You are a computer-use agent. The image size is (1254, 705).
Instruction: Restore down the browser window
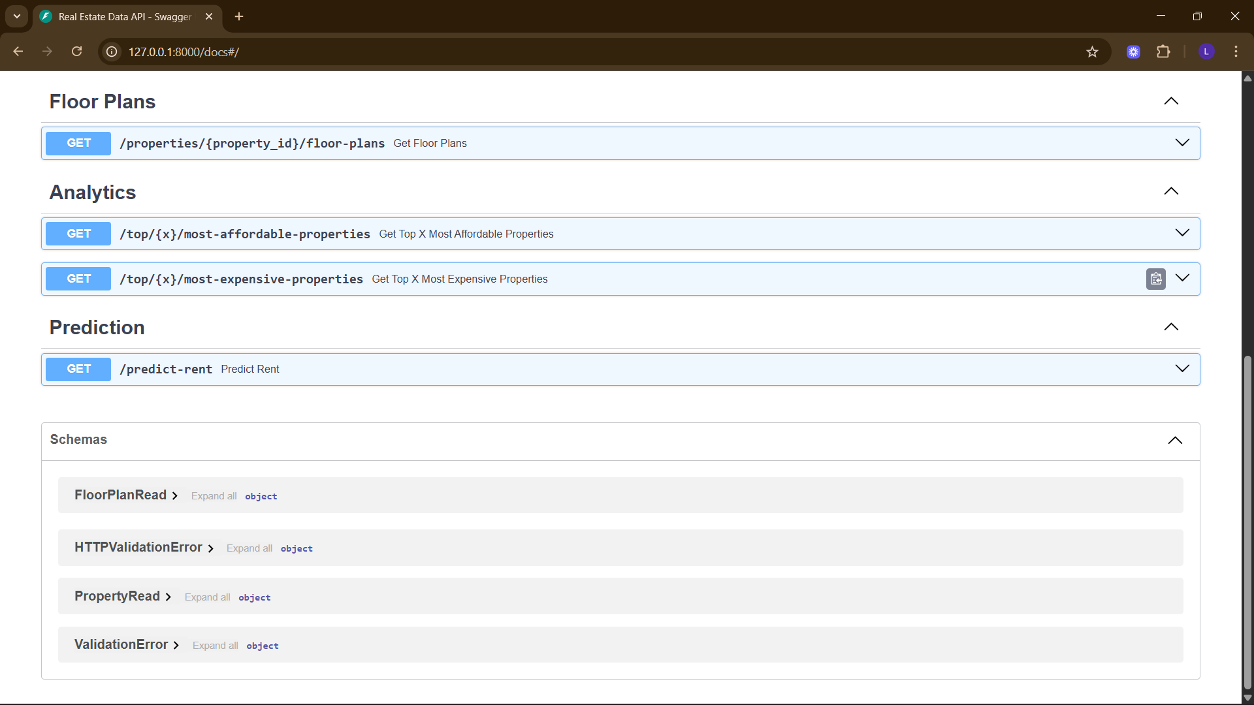point(1197,16)
